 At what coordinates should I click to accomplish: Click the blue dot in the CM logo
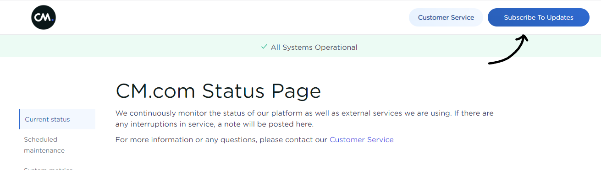(x=53, y=20)
